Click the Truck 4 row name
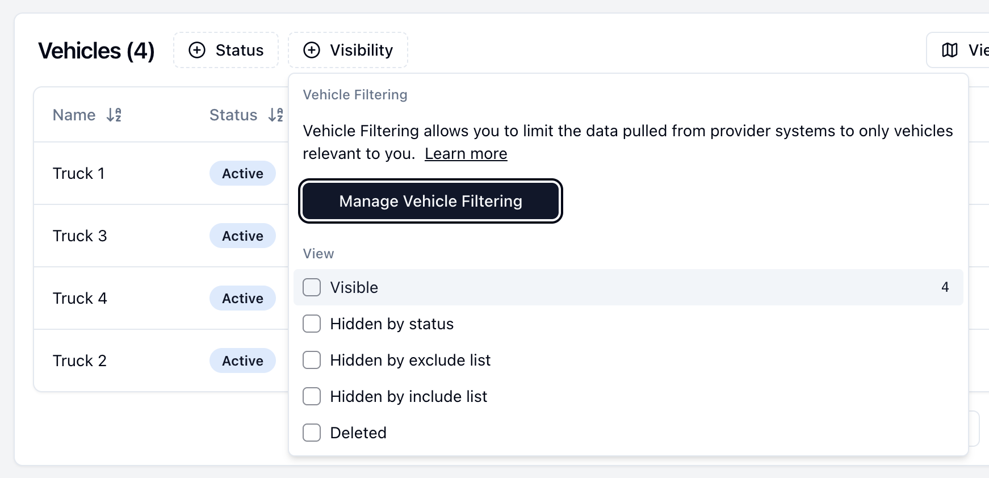Image resolution: width=989 pixels, height=478 pixels. point(80,299)
